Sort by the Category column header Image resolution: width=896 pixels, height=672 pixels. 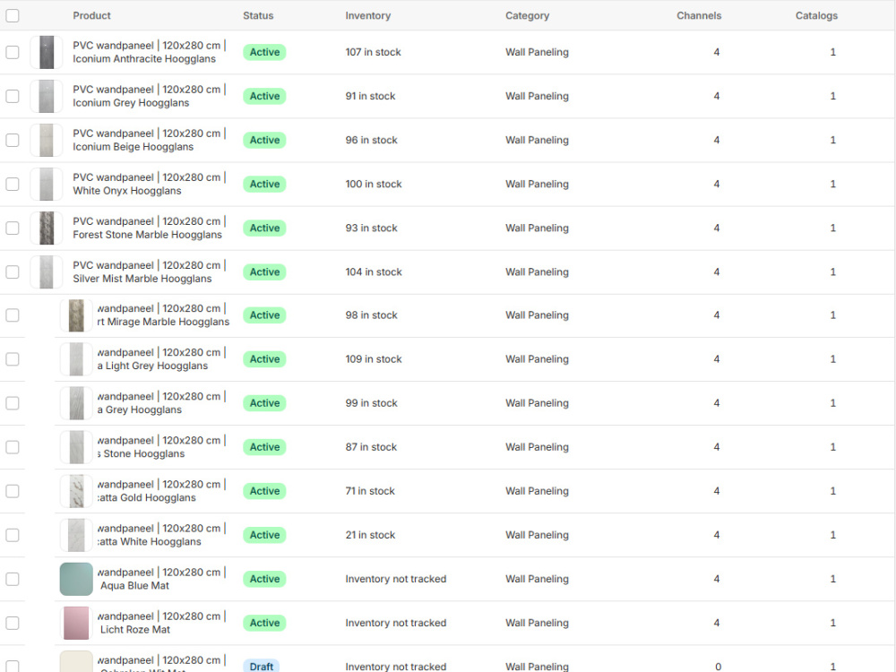[527, 15]
